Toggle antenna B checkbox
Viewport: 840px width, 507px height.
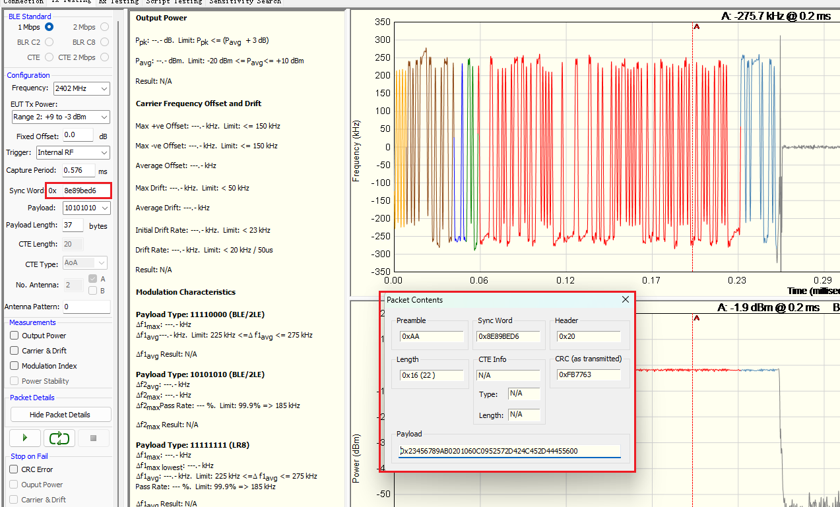coord(93,290)
